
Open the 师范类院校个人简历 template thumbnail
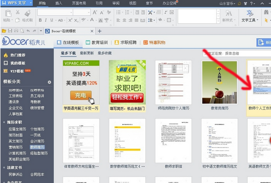(173, 83)
